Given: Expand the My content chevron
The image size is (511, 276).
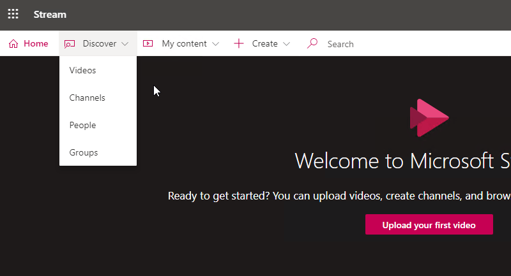Looking at the screenshot, I should (x=216, y=44).
